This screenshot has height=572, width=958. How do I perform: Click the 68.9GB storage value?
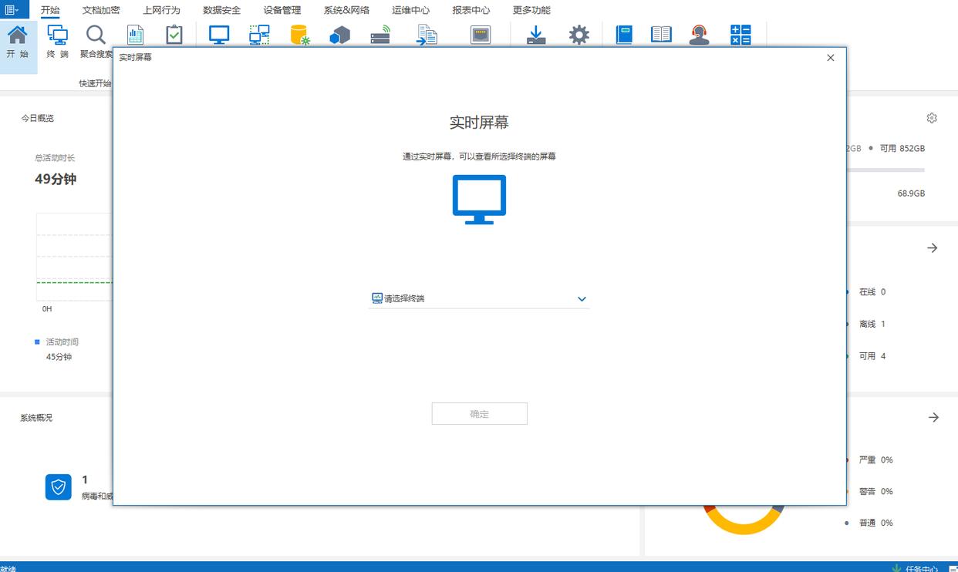coord(911,193)
